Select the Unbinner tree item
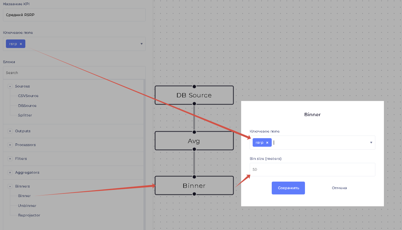 pos(27,206)
